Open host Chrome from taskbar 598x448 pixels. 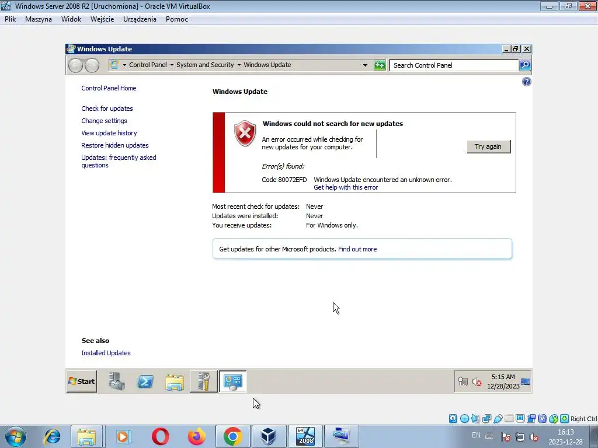coord(232,436)
